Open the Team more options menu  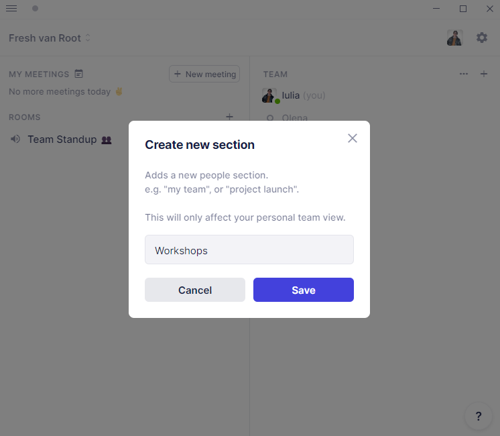coord(464,74)
